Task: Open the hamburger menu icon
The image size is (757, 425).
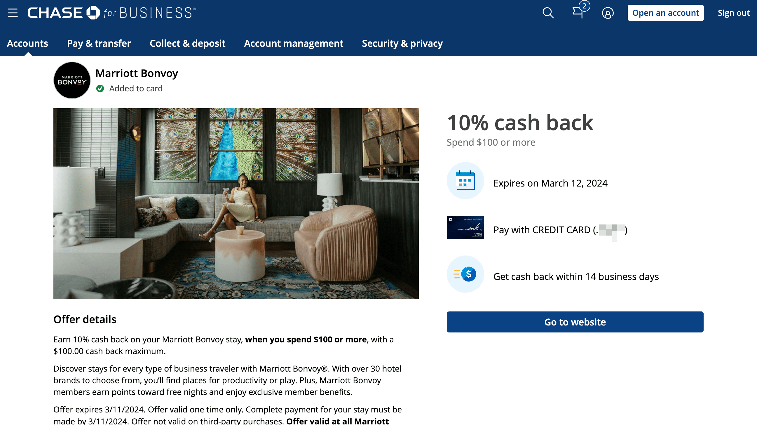Action: point(13,13)
